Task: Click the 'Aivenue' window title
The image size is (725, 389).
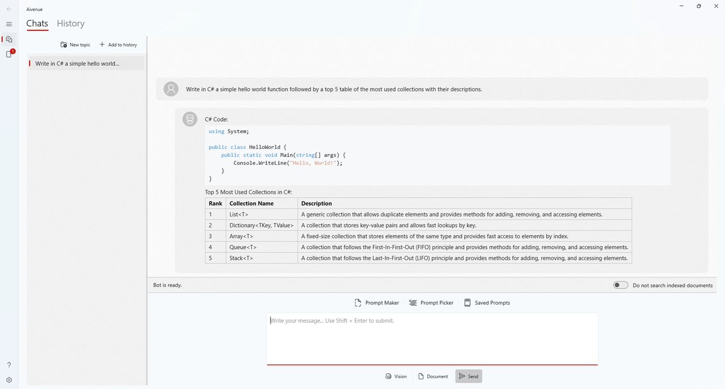Action: (34, 9)
